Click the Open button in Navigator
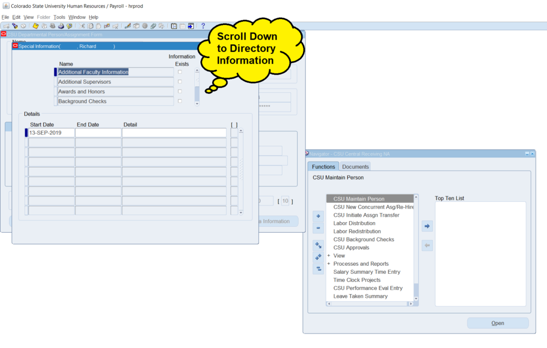 (497, 323)
